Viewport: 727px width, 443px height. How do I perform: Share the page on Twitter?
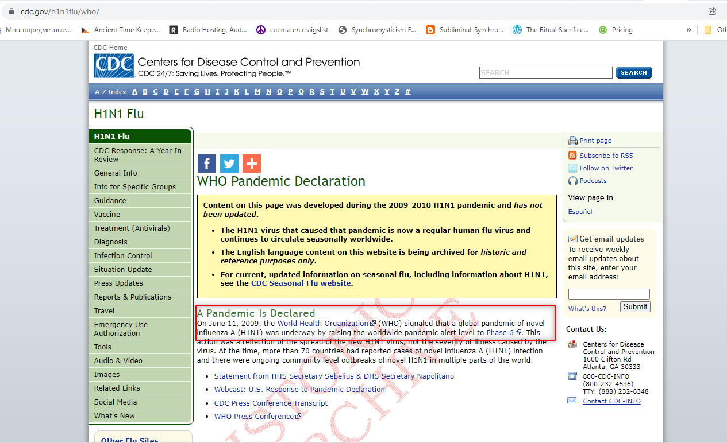(x=229, y=164)
